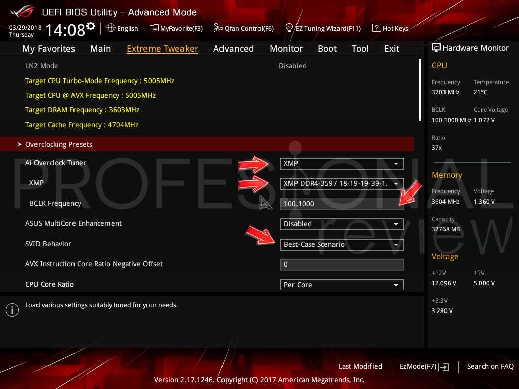Click Target CPU @ AVX Frequency : 5005MHz
The height and width of the screenshot is (389, 519).
click(90, 96)
